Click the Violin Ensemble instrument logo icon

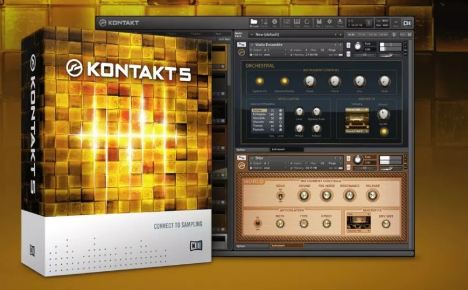point(242,53)
